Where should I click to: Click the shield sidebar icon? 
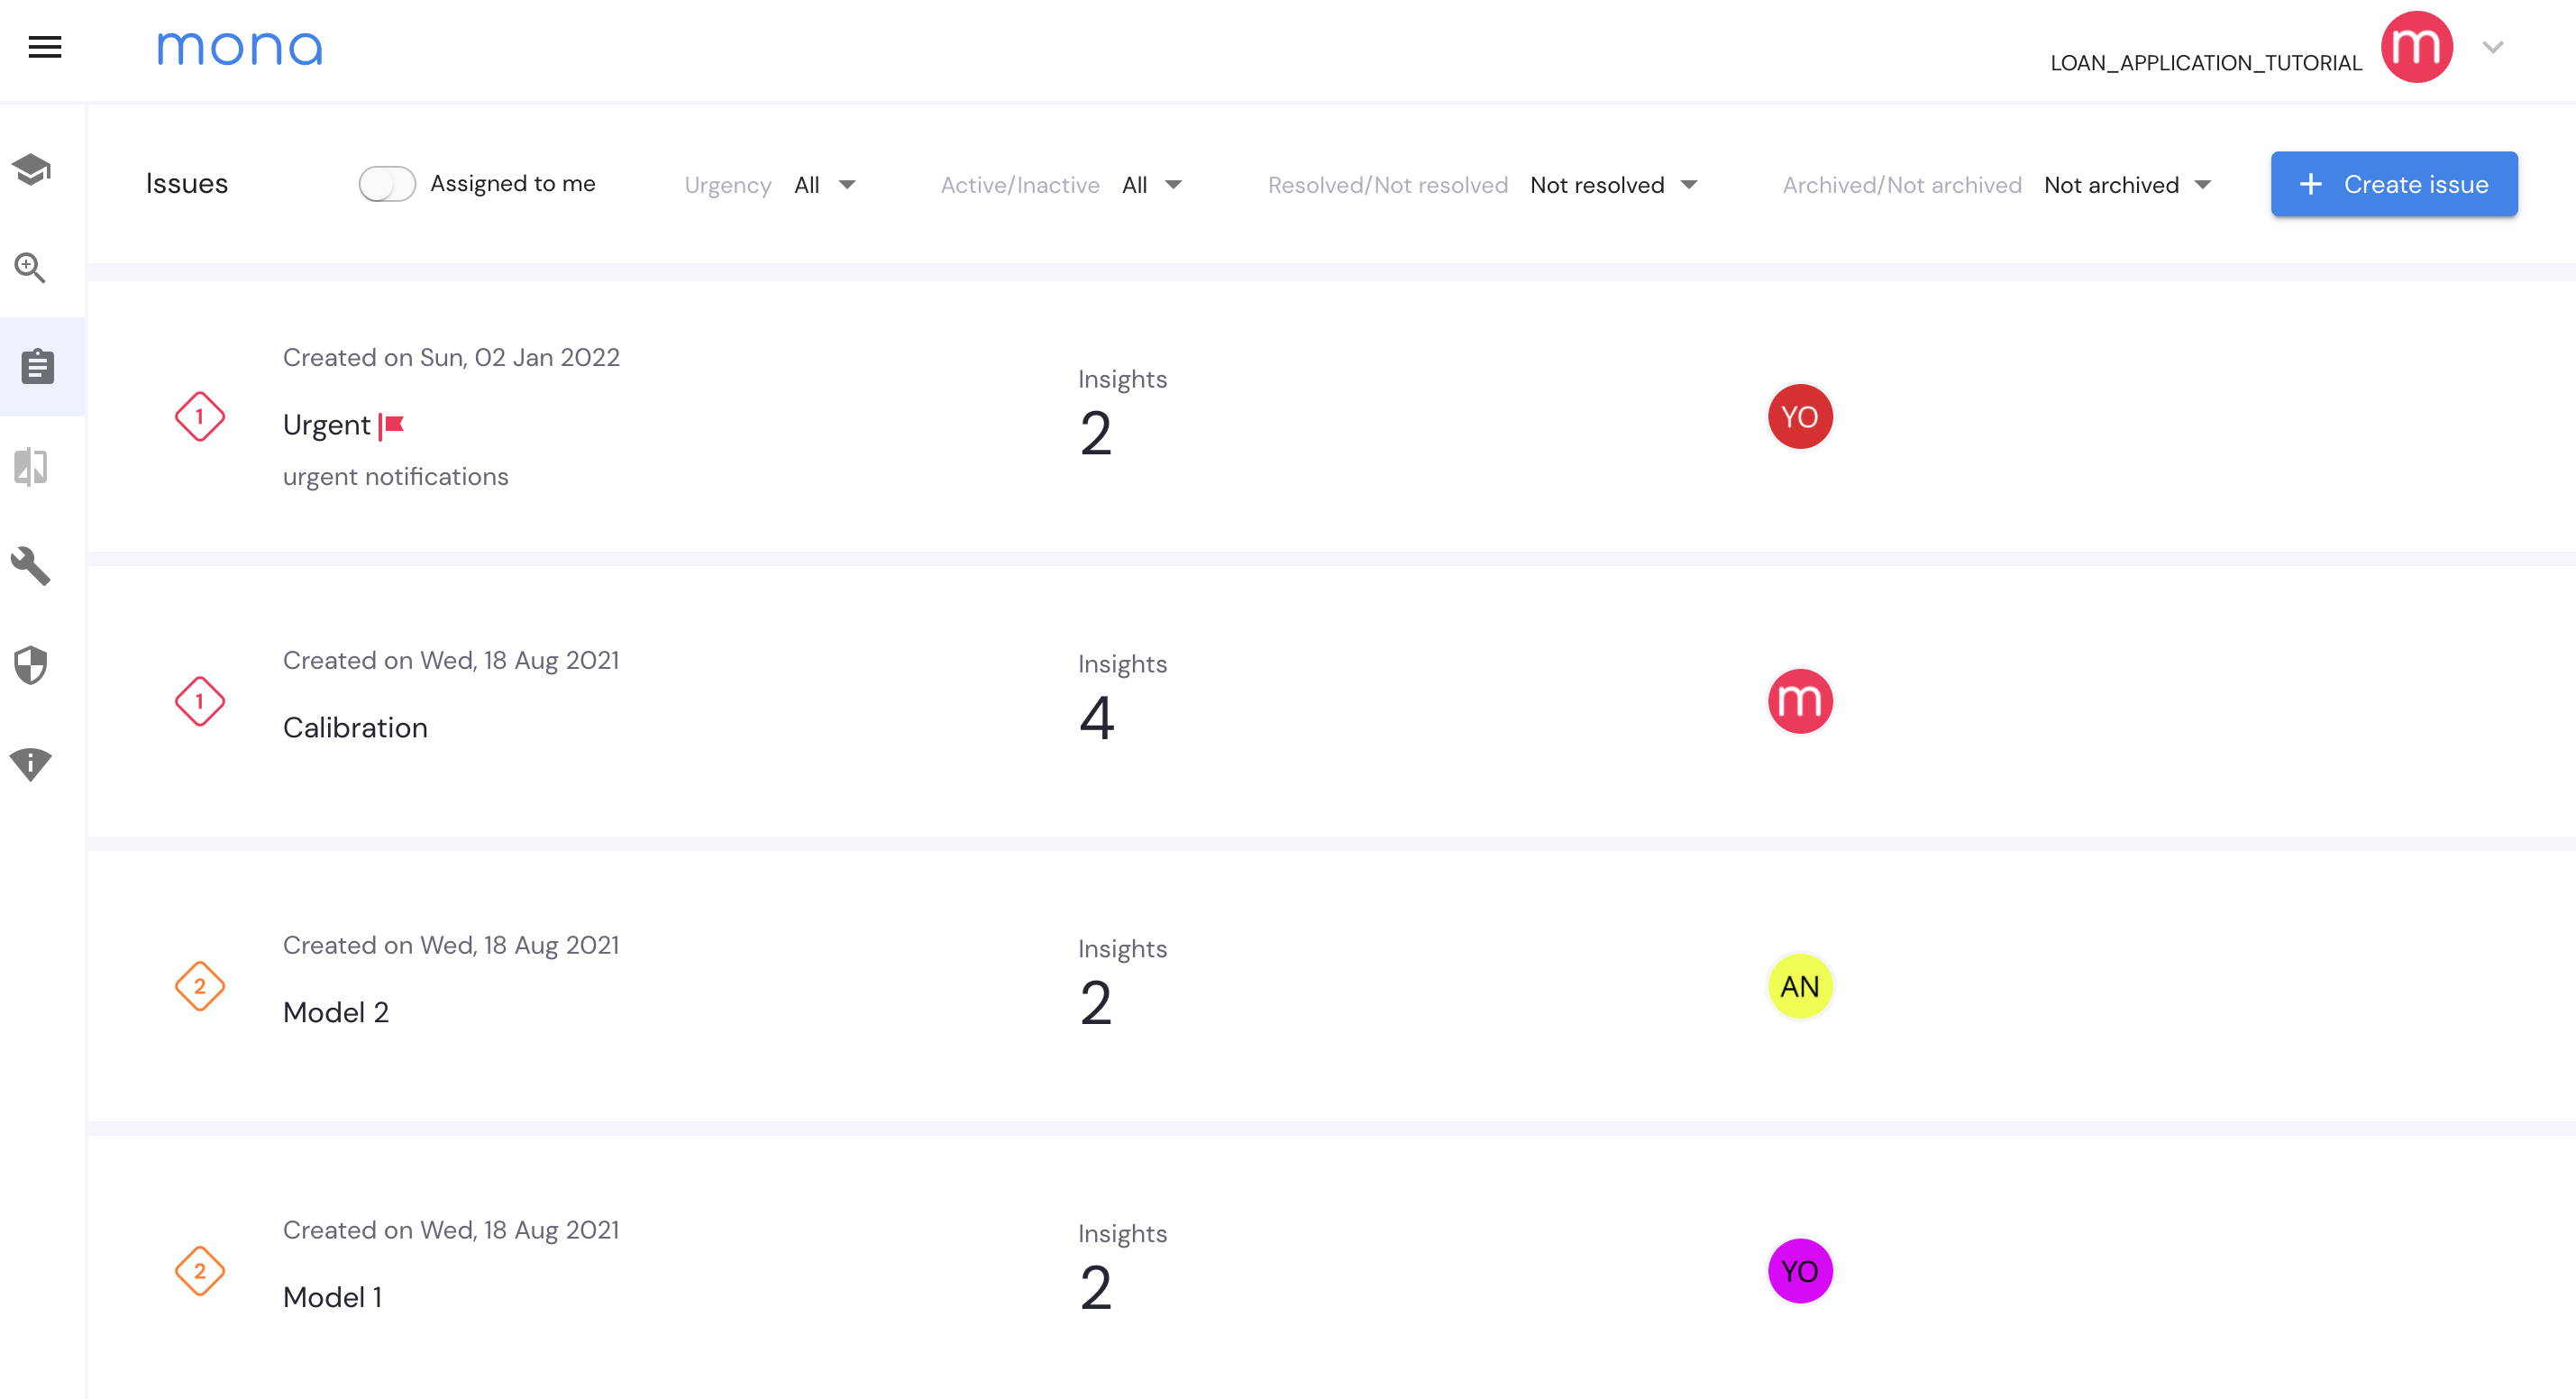[31, 665]
